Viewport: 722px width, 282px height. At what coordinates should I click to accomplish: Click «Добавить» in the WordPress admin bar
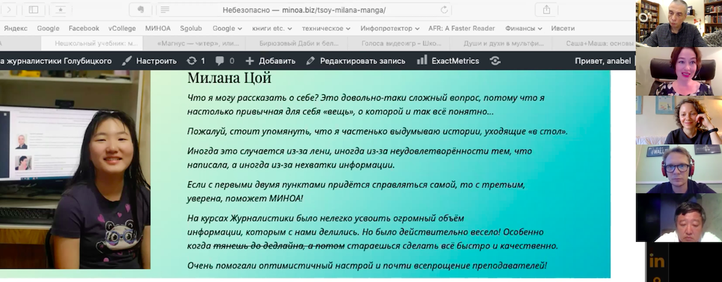coord(270,61)
